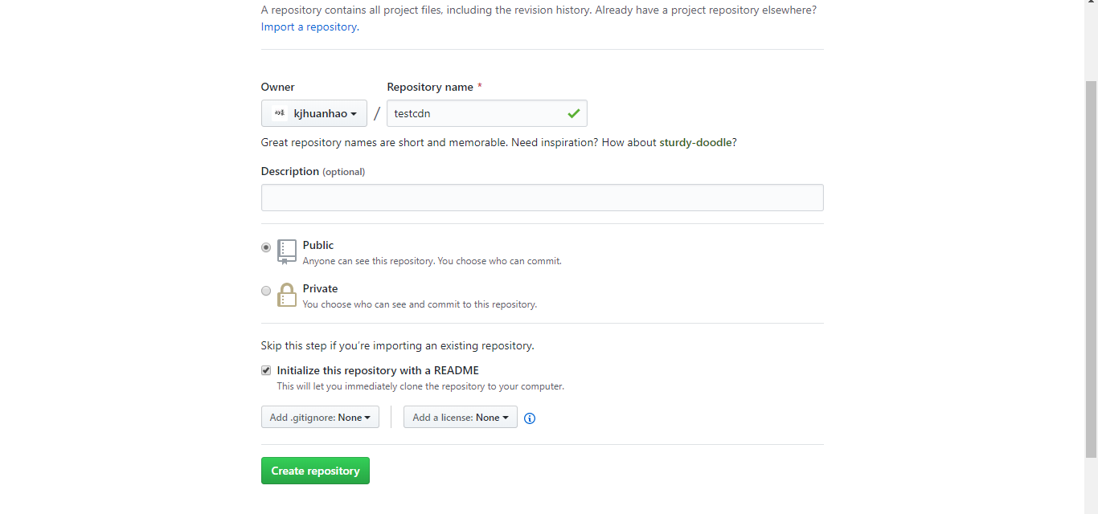Open the Owner kjhuanhao dropdown

tap(314, 113)
